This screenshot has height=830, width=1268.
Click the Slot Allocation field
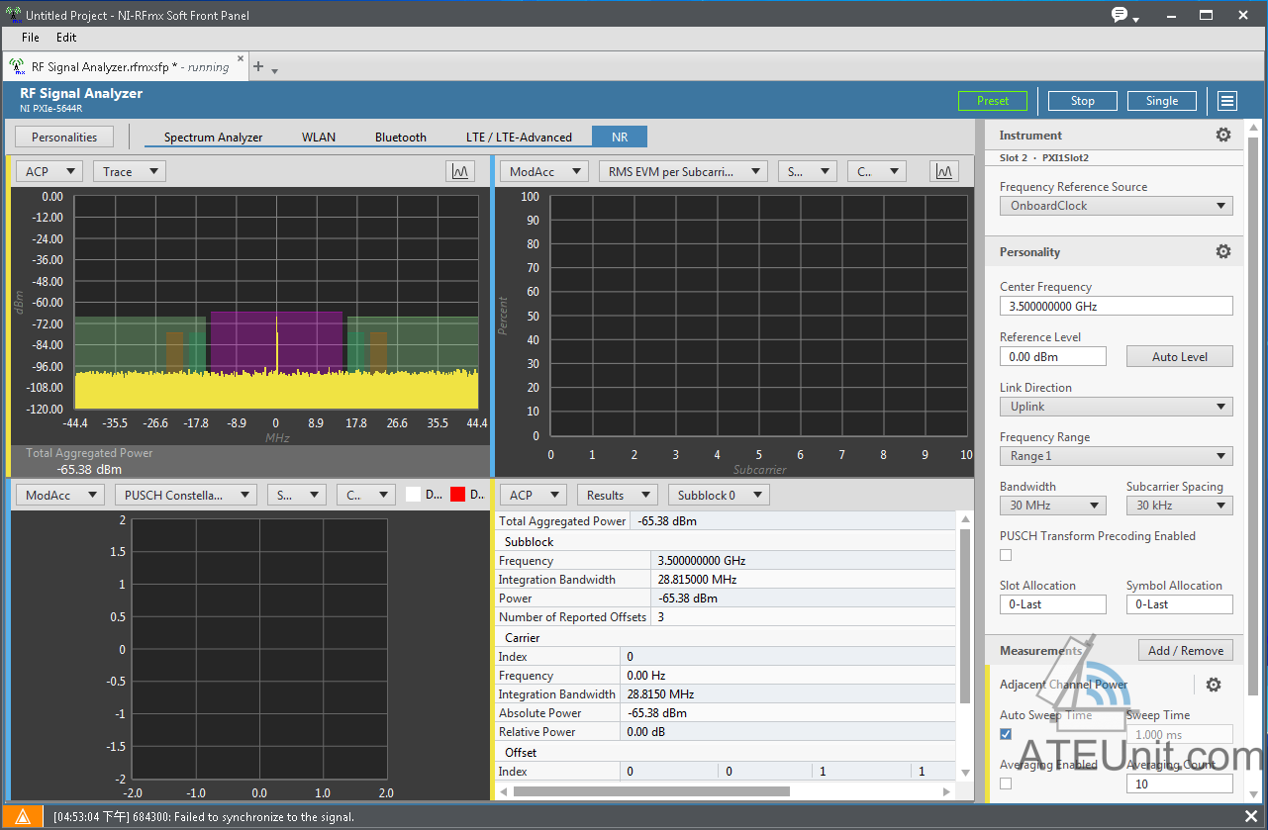coord(1053,604)
